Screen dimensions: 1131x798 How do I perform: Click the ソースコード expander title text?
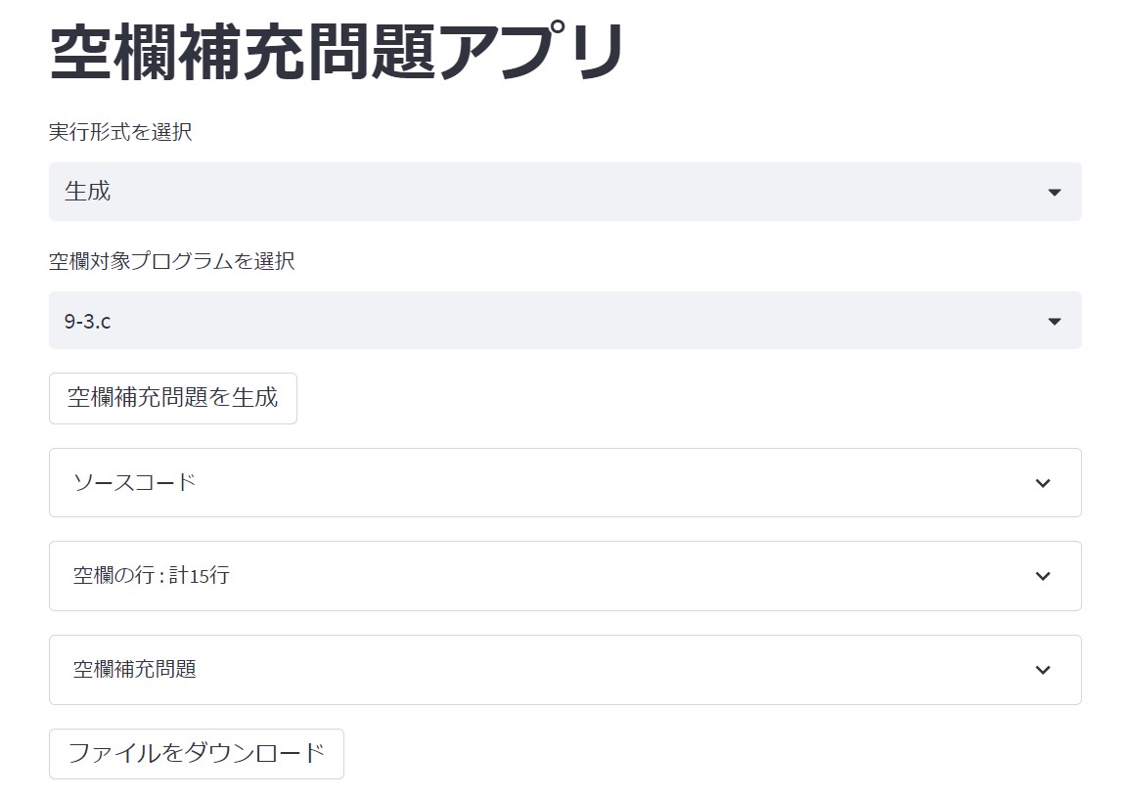coord(135,482)
